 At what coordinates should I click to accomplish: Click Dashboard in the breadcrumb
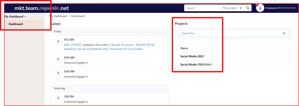point(78,16)
